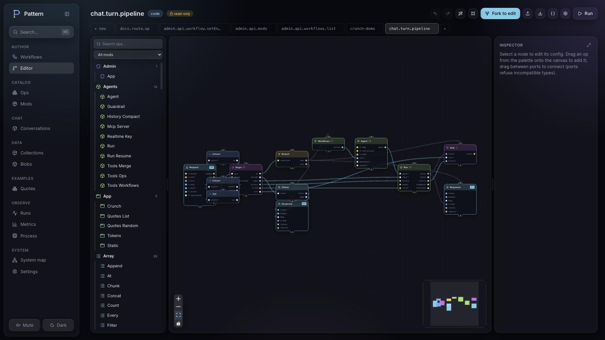
Task: Click the magic wand auto-layout icon
Action: [460, 14]
